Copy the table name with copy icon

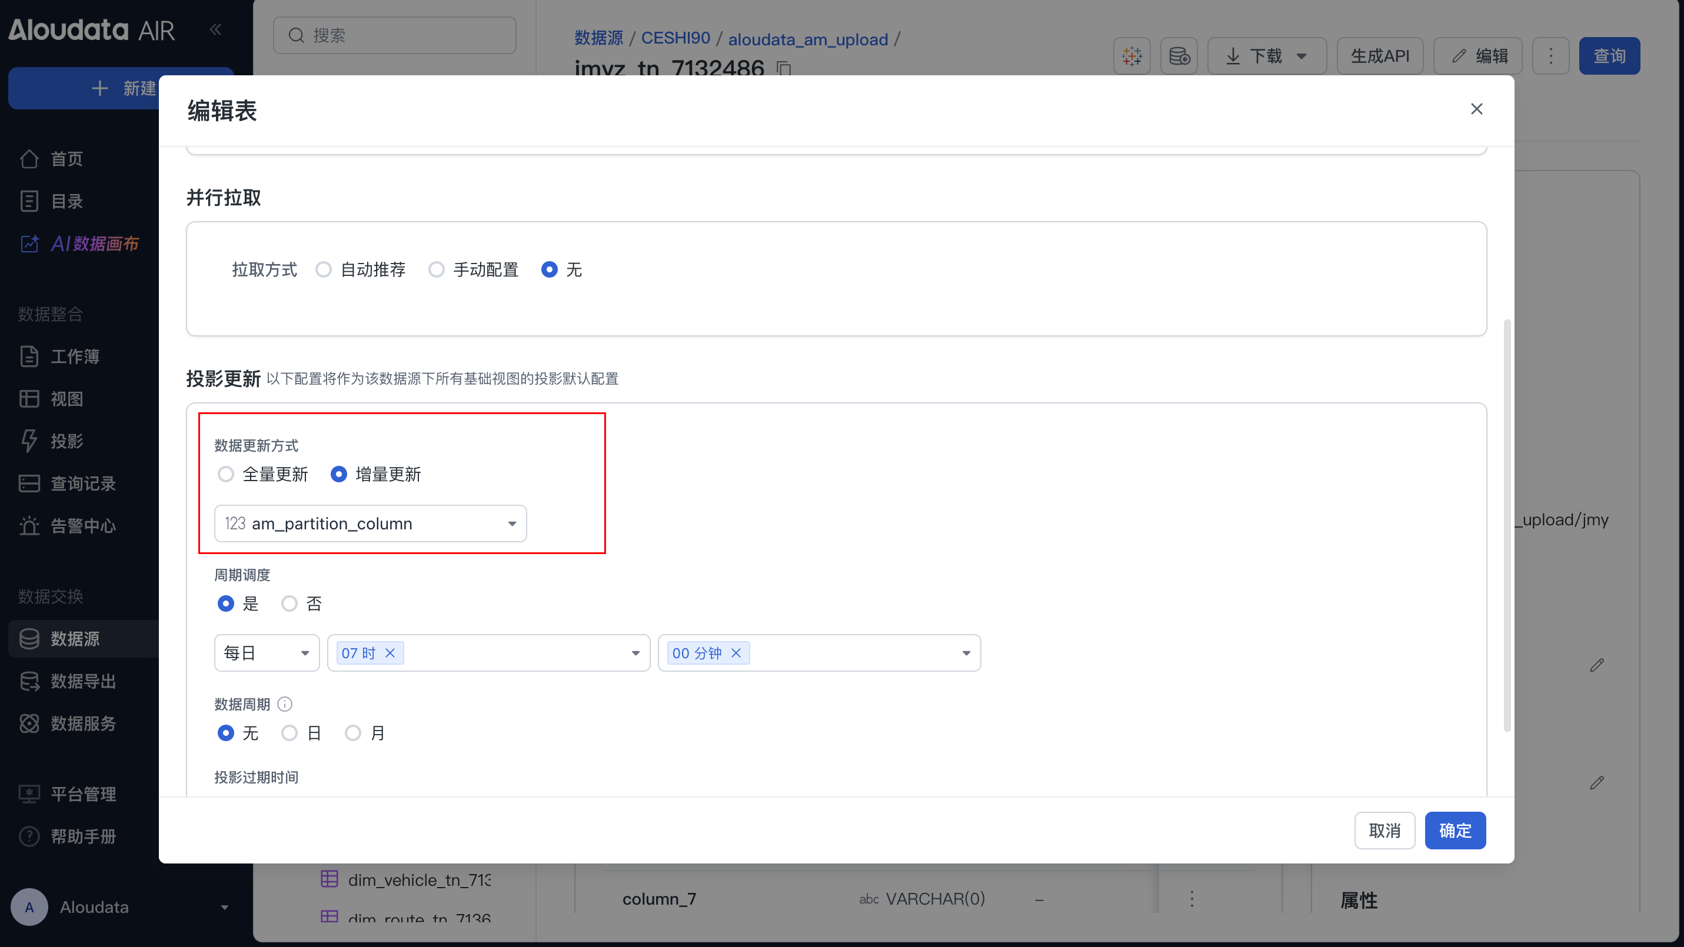[784, 68]
